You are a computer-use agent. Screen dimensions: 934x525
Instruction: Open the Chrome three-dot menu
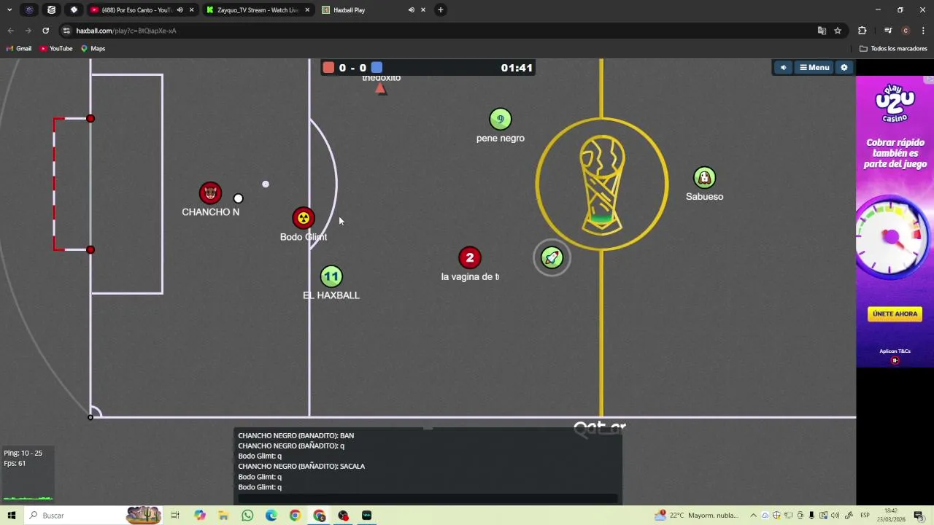coord(924,31)
